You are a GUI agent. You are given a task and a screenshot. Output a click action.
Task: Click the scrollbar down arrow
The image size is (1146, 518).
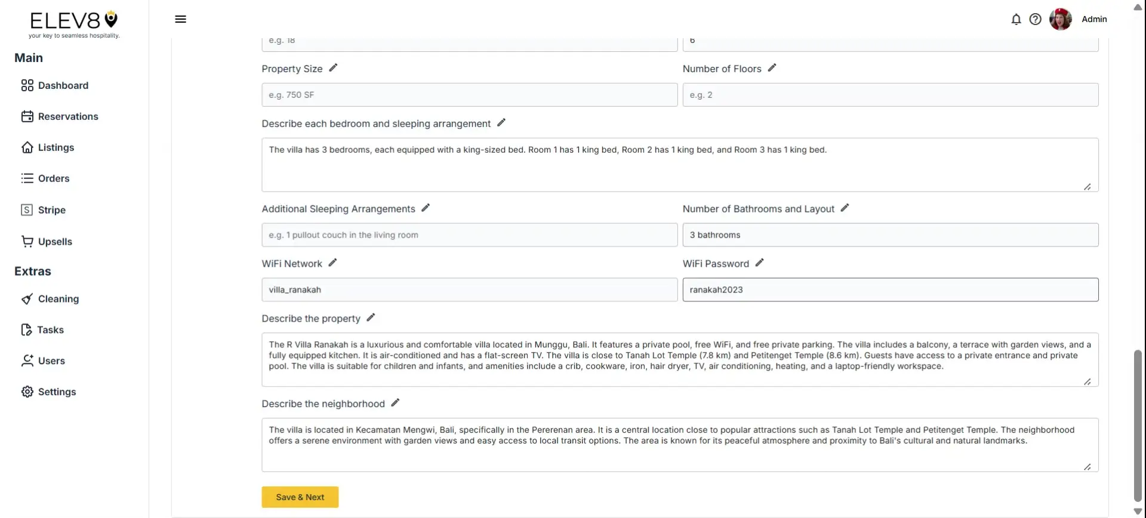click(x=1138, y=511)
